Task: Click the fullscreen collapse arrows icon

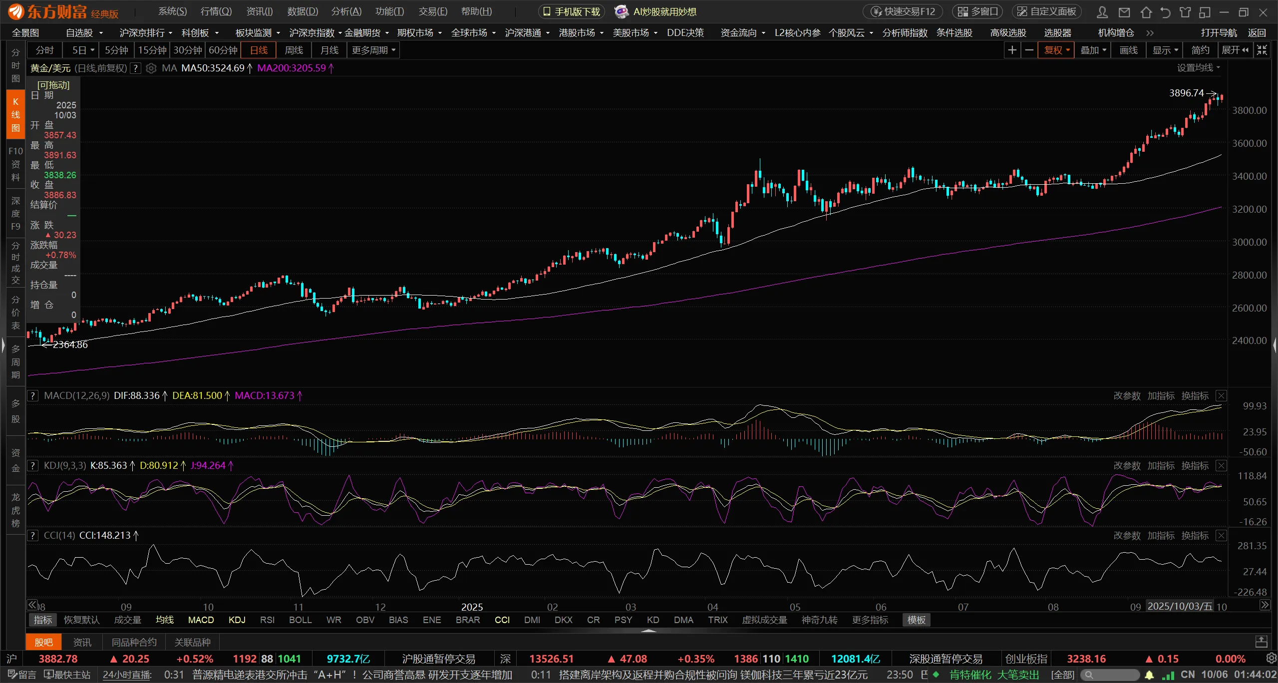Action: 1262,50
